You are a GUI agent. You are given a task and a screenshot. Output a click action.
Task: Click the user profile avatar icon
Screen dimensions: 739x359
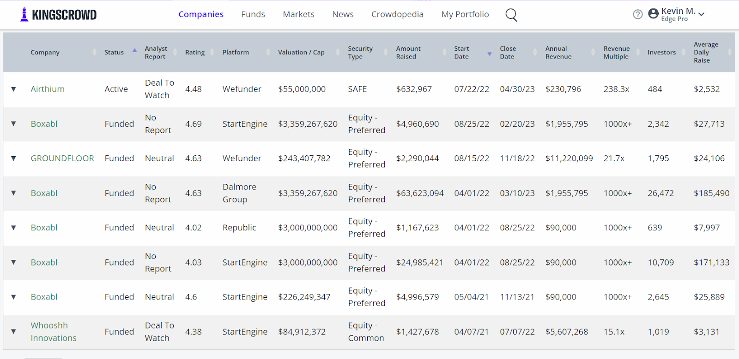point(653,14)
